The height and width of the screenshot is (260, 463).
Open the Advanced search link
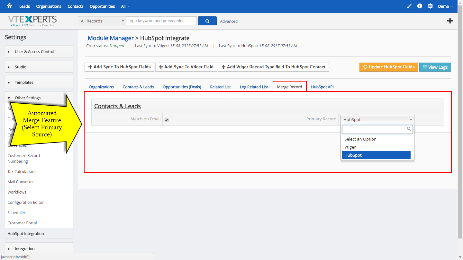pyautogui.click(x=229, y=21)
